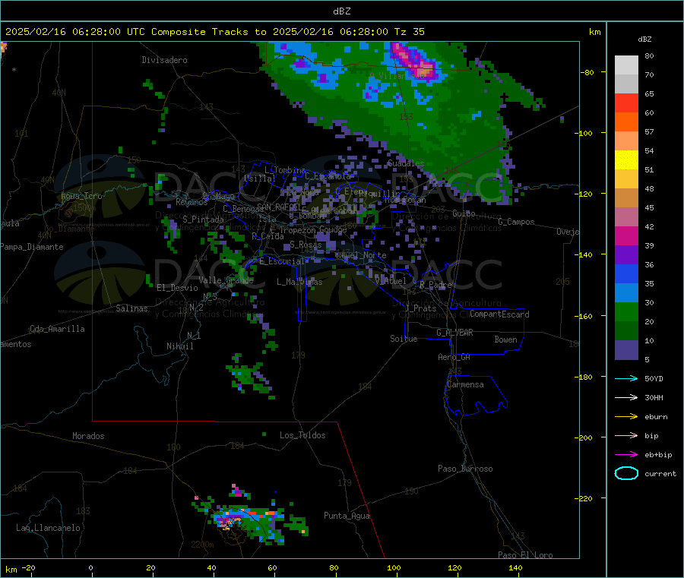
Task: Click the eb+bip magenta arrow legend icon
Action: click(x=626, y=454)
